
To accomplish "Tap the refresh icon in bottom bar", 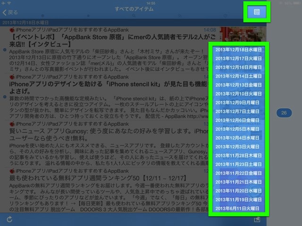I will pos(9,219).
